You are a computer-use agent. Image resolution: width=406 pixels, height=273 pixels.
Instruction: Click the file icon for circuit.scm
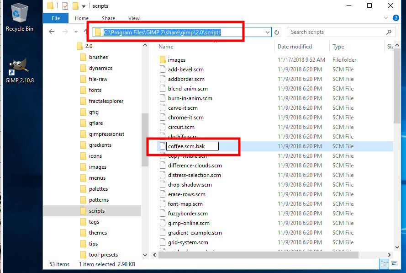[x=163, y=127]
